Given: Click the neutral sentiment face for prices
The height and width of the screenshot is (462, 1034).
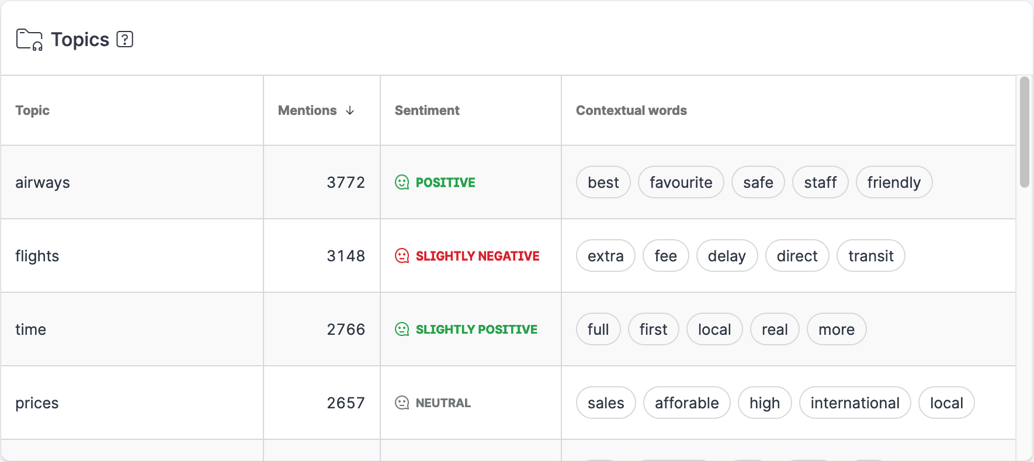Looking at the screenshot, I should (402, 402).
